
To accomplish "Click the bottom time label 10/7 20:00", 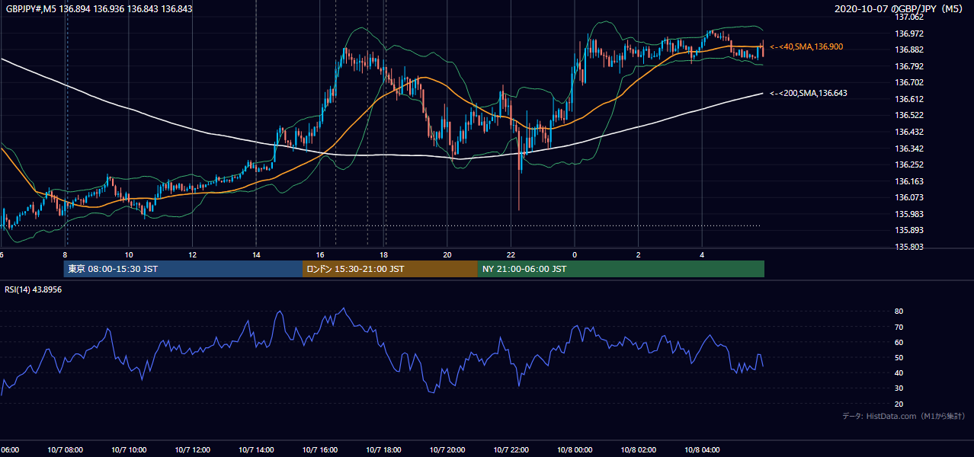I will pos(447,450).
